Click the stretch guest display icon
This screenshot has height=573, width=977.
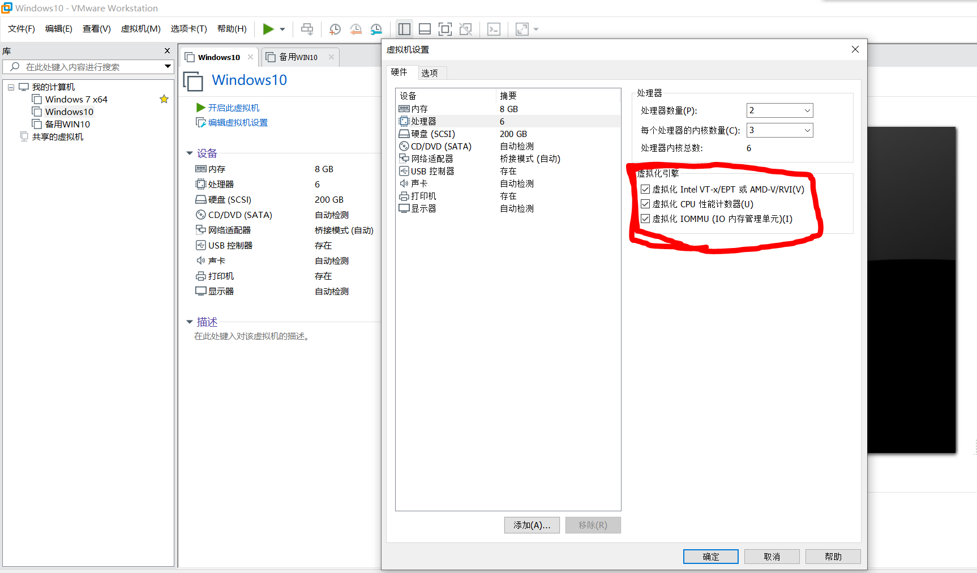[x=522, y=29]
